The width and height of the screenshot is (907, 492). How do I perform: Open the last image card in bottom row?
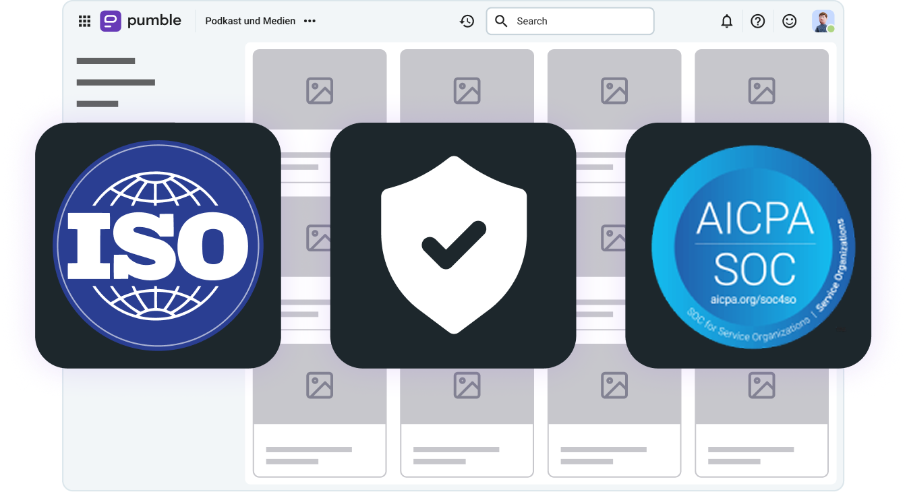coord(761,418)
